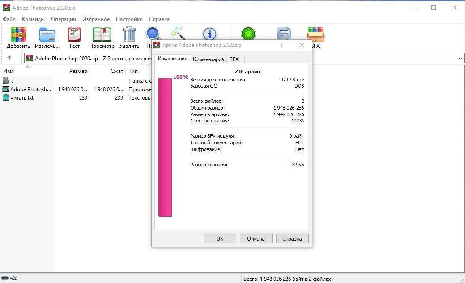465x283 pixels.
Task: Click the status bar drive and key icon
Action: coord(9,278)
